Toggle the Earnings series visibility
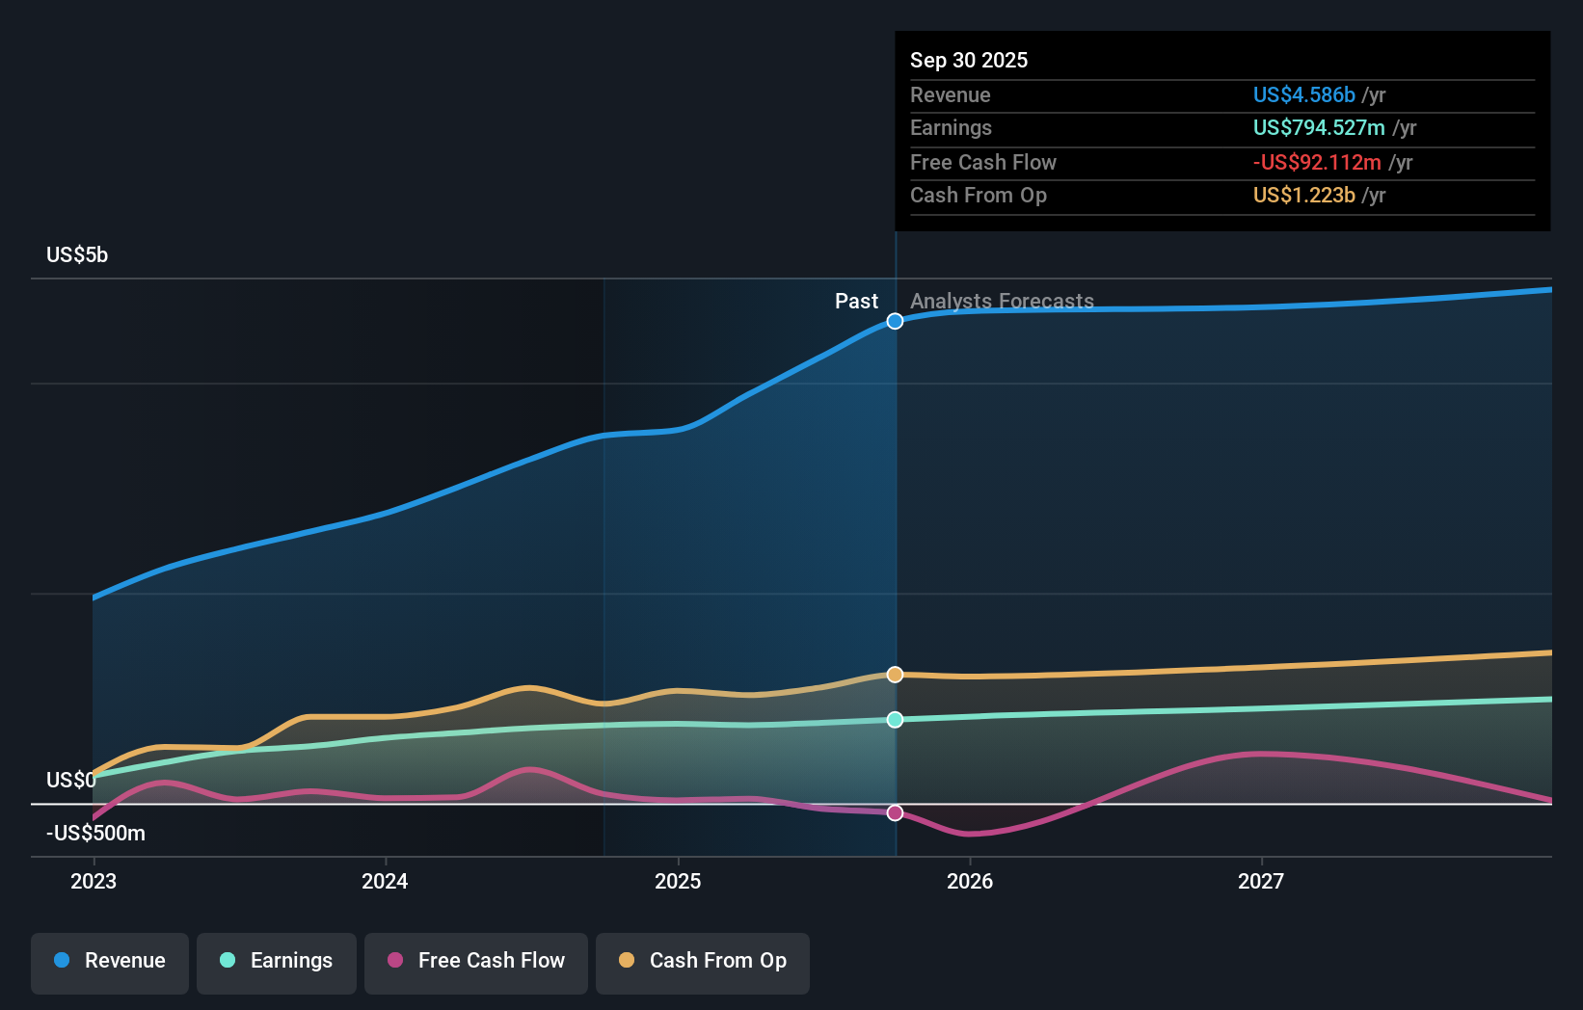Viewport: 1583px width, 1010px height. click(276, 961)
